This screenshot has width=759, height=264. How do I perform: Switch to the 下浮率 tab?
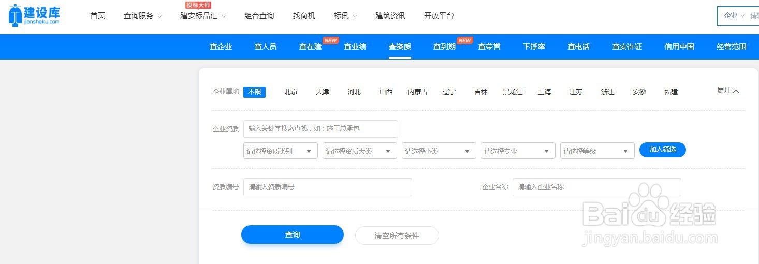coord(534,47)
